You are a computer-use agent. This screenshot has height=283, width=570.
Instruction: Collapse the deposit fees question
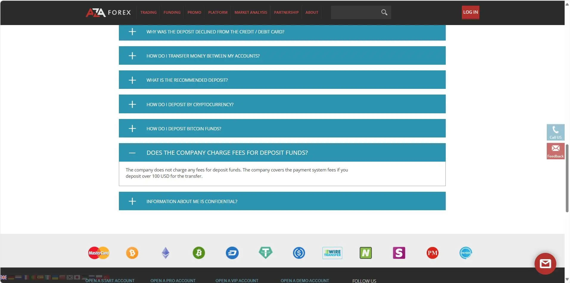(282, 152)
